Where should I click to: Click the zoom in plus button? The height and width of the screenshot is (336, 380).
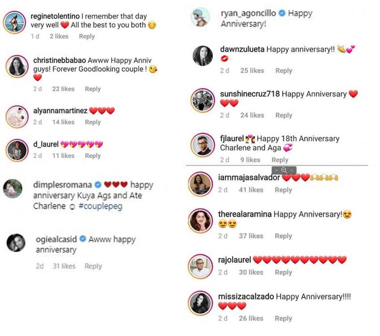point(291,170)
